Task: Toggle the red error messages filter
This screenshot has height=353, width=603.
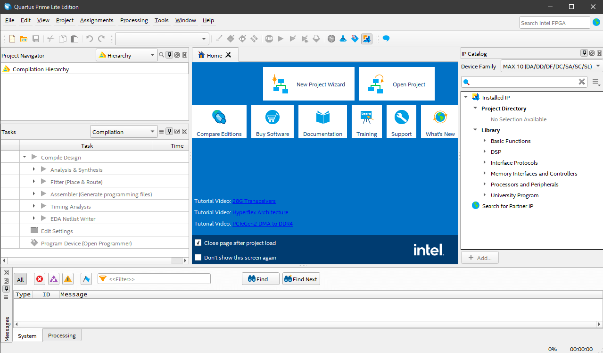Action: 40,279
